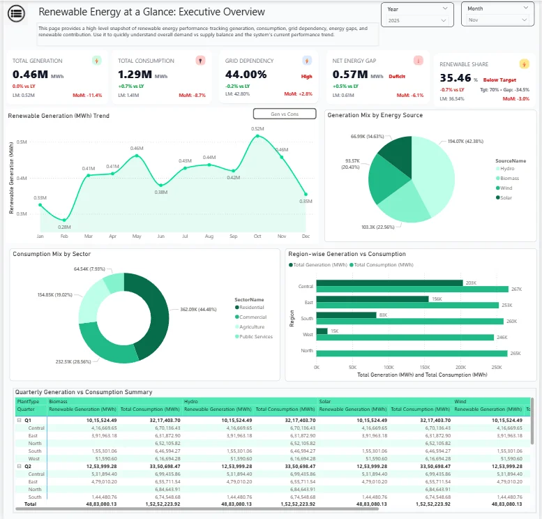Select the Biomass column header in matrix
The height and width of the screenshot is (519, 542).
coord(58,402)
